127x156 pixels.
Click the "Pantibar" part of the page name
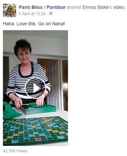pyautogui.click(x=56, y=7)
